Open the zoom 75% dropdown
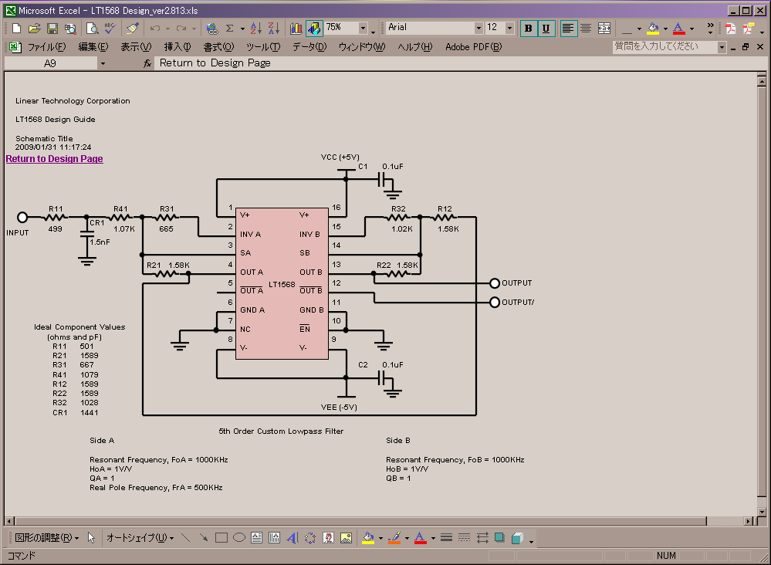The width and height of the screenshot is (771, 565). click(363, 28)
